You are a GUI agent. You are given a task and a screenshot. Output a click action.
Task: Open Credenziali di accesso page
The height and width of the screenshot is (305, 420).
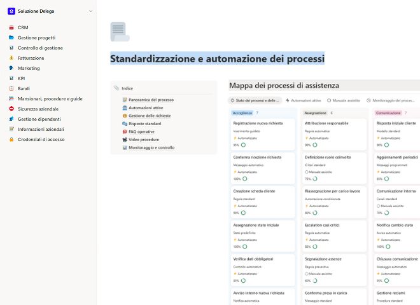coord(41,139)
